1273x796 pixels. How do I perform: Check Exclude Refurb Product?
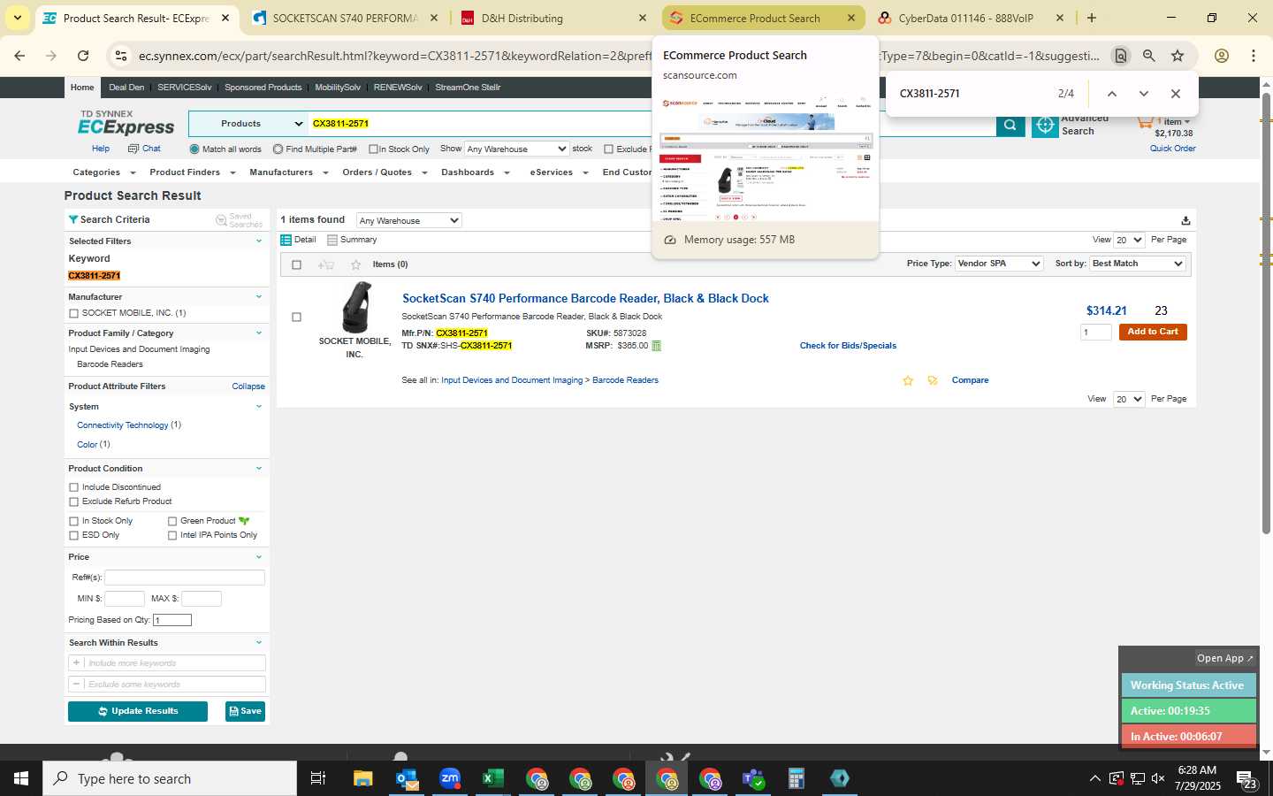tap(73, 501)
